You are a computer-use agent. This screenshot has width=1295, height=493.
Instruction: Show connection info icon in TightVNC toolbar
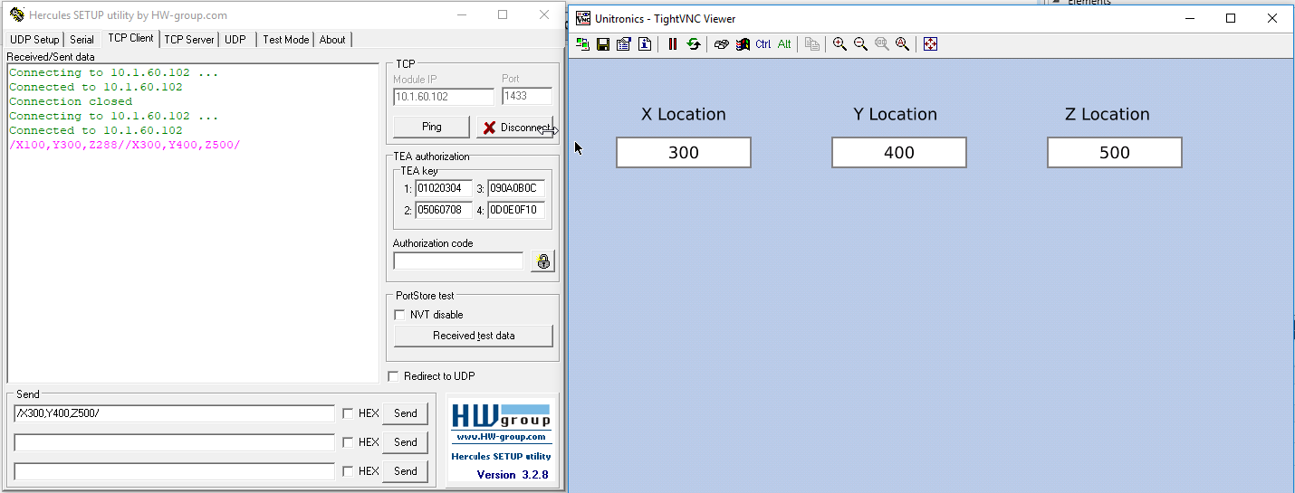pos(645,44)
